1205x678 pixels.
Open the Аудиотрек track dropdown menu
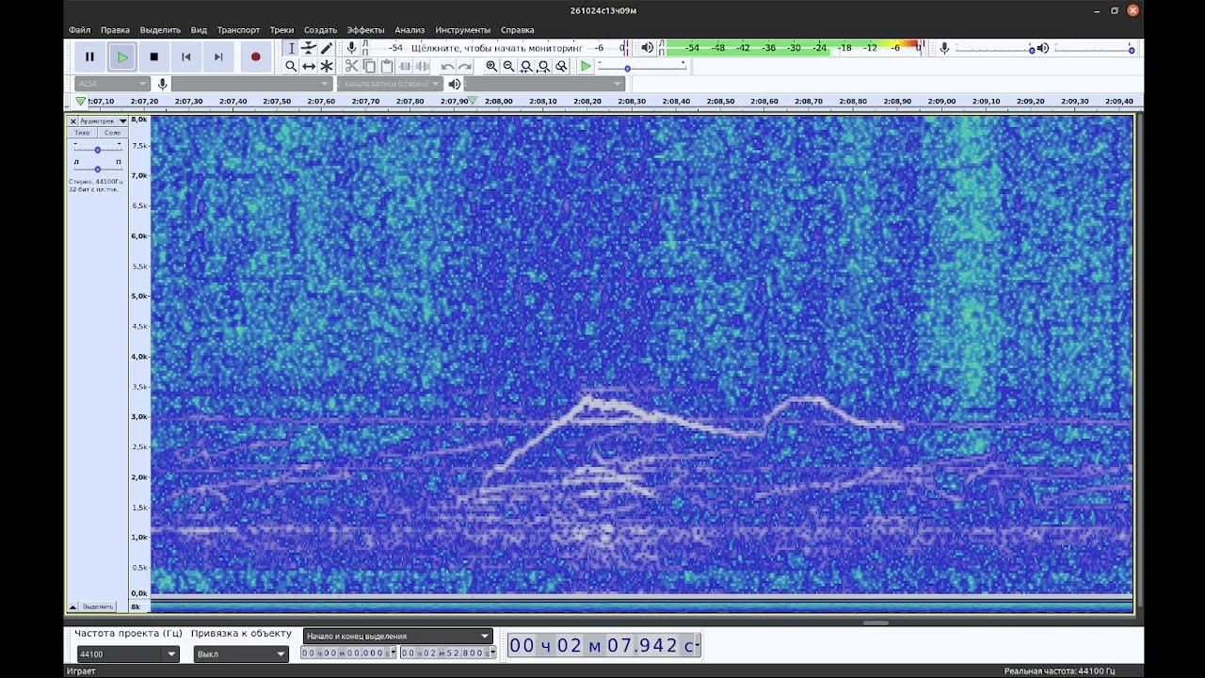[103, 121]
